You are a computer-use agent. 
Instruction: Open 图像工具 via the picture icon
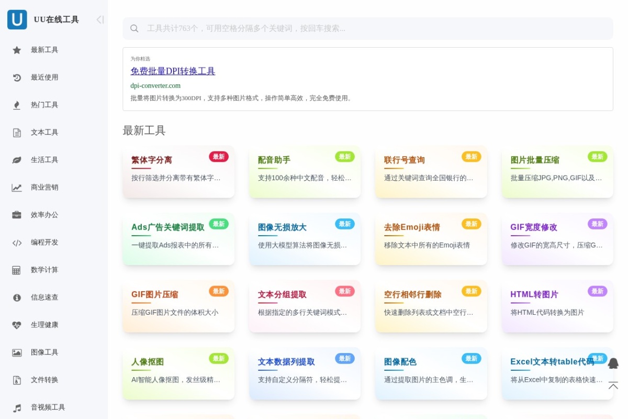17,352
